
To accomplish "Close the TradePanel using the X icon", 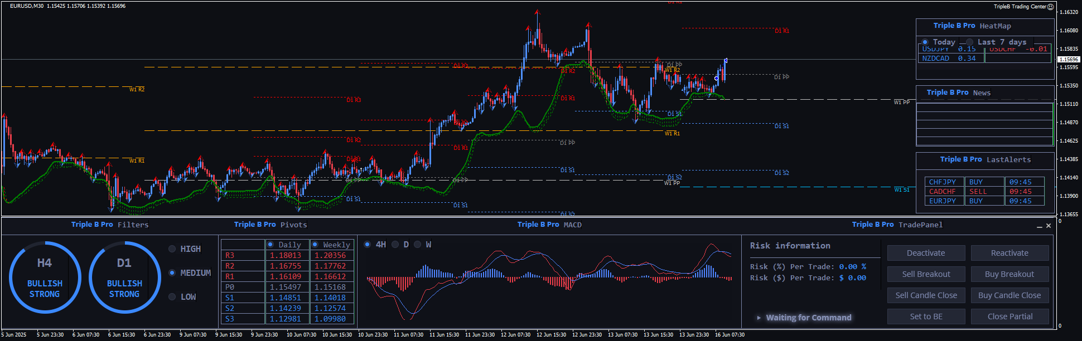I will 1049,226.
